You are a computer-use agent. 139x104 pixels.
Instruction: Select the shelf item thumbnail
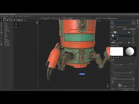pyautogui.click(x=16, y=25)
